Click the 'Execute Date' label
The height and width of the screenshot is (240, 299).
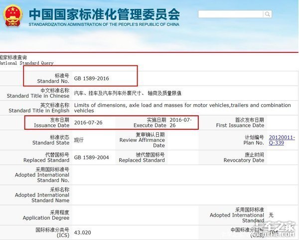[150, 123]
